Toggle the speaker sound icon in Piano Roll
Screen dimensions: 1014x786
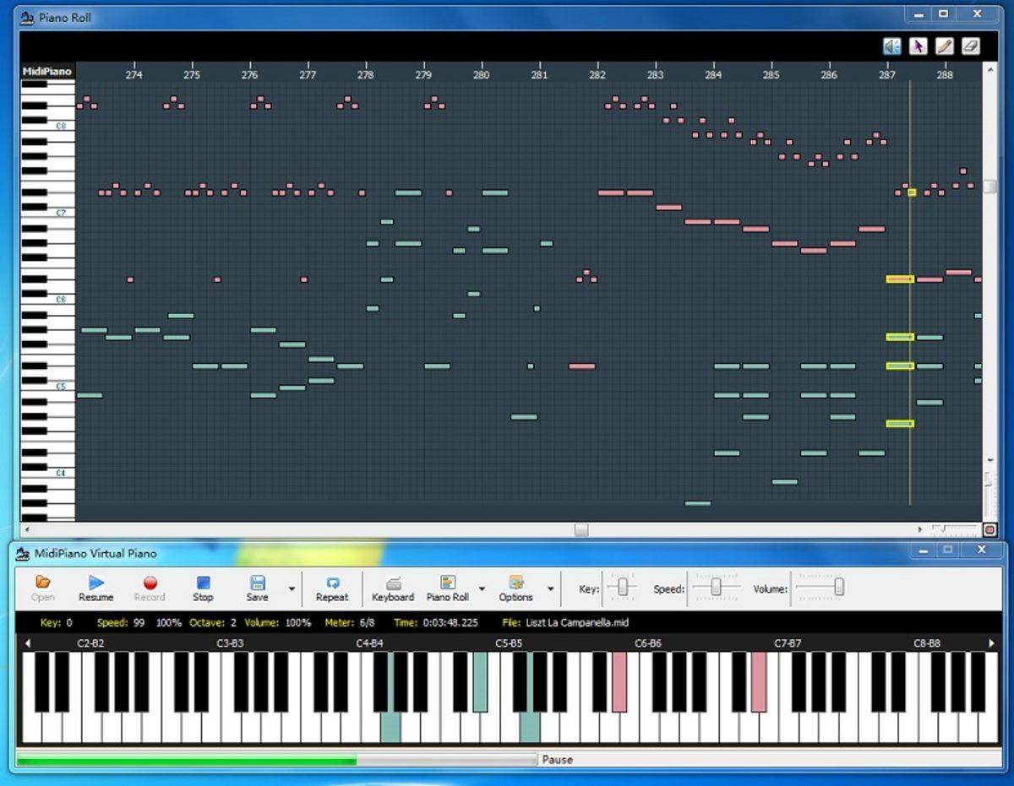[x=891, y=46]
